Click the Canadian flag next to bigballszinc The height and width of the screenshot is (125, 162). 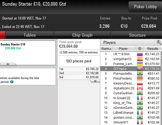point(140,88)
